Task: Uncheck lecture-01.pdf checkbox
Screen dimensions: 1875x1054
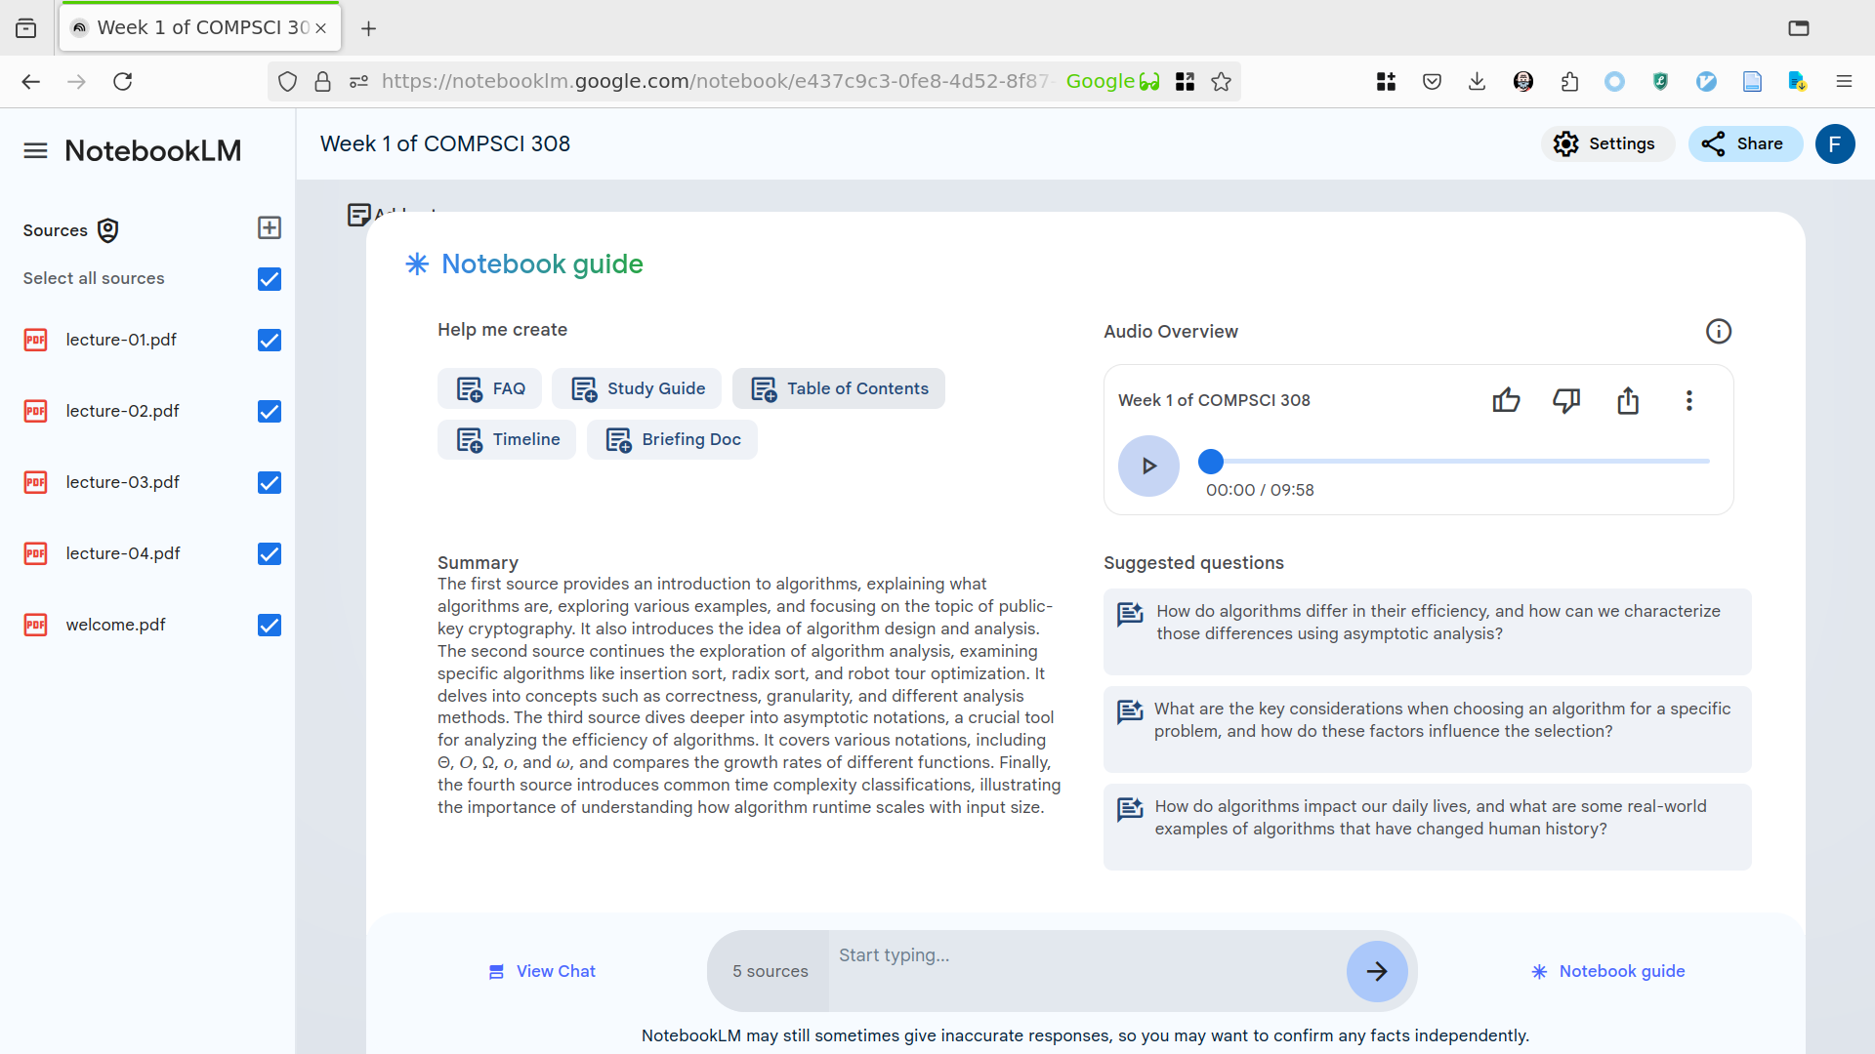Action: 270,340
